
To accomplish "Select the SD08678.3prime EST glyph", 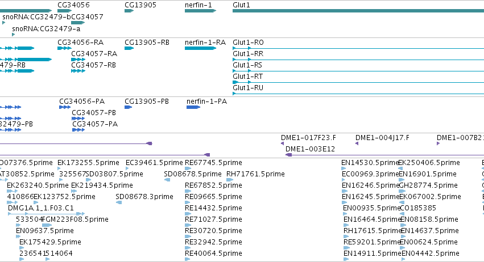I will (119, 202).
